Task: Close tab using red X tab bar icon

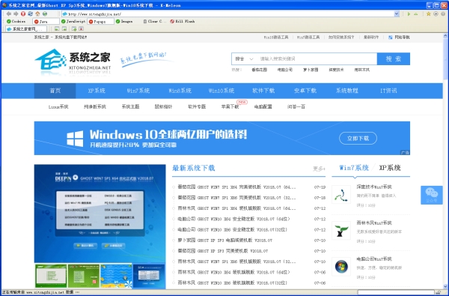Action: click(82, 28)
